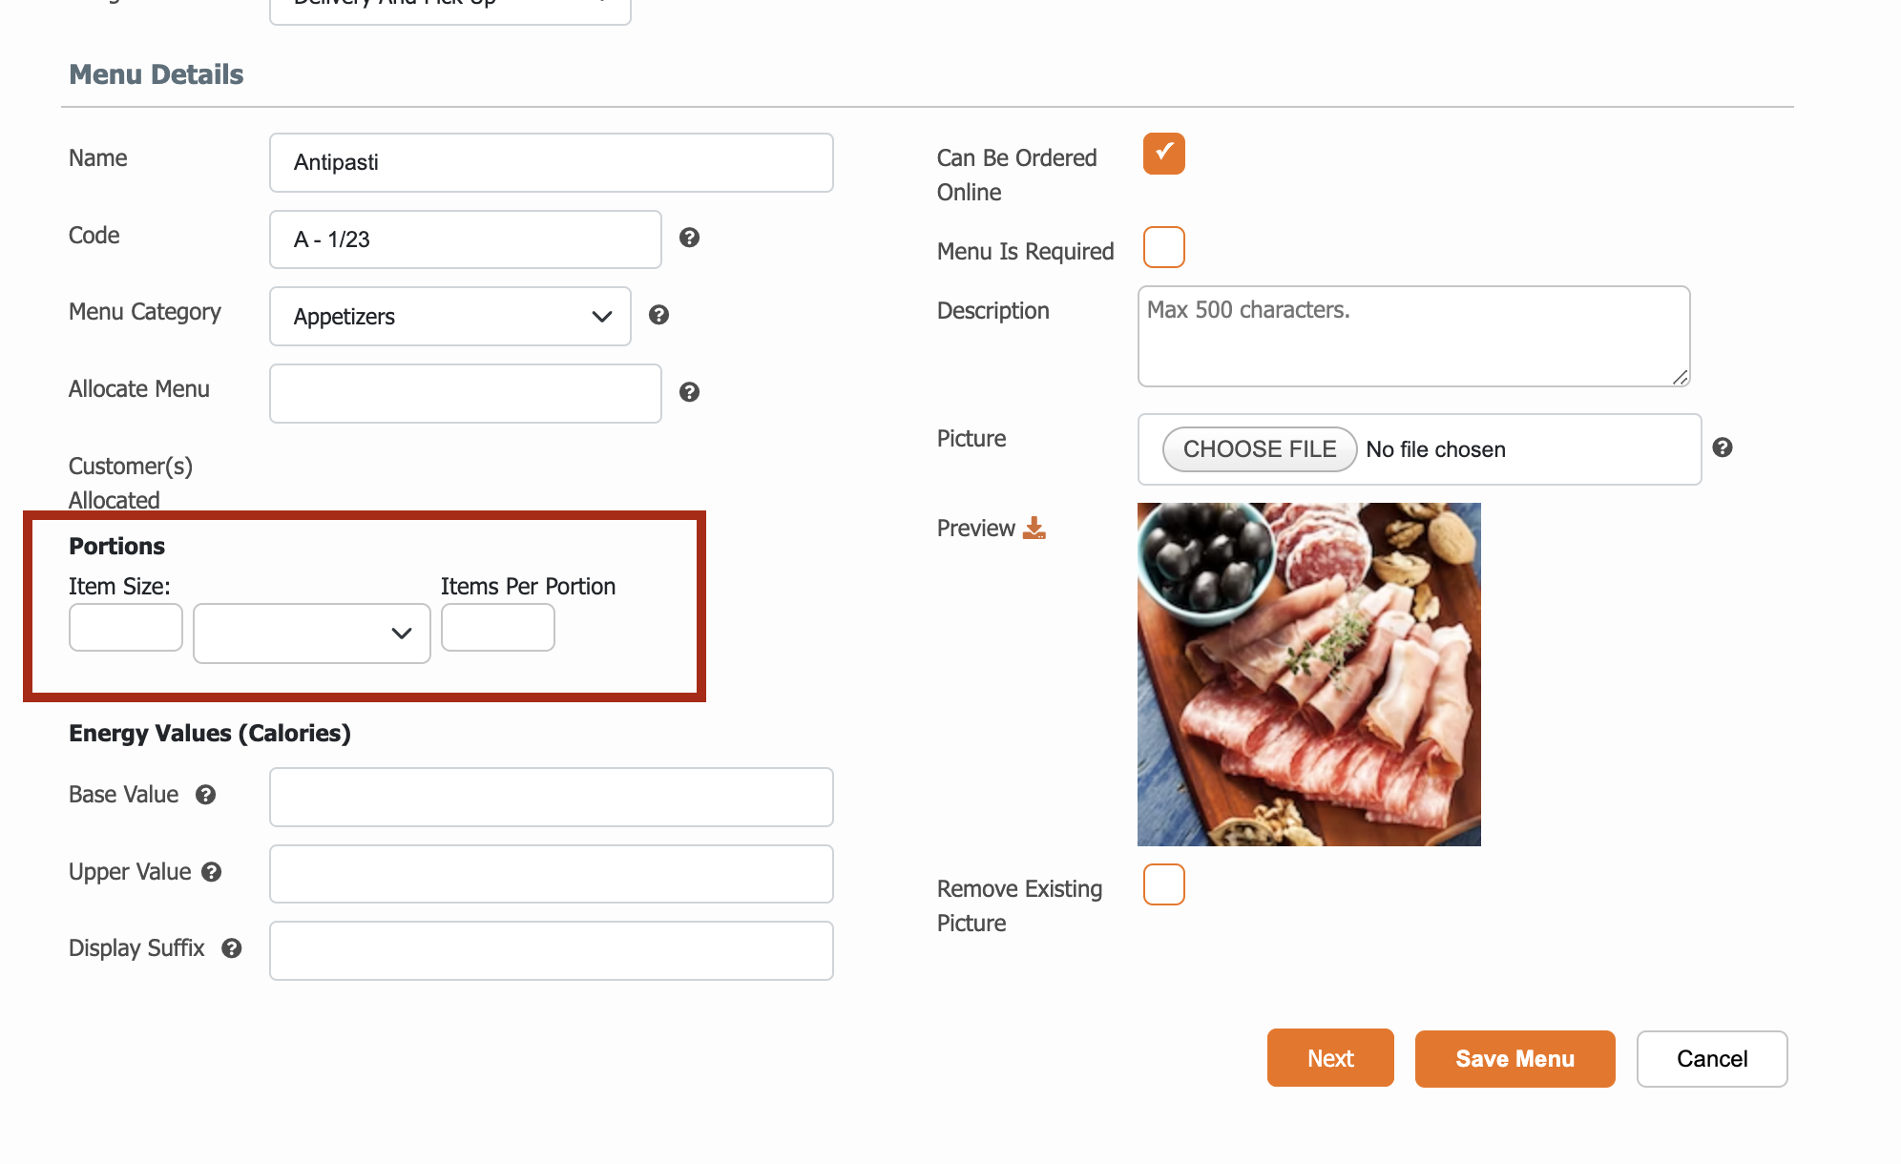This screenshot has width=1901, height=1164.
Task: Click the Items Per Portion field
Action: pos(498,628)
